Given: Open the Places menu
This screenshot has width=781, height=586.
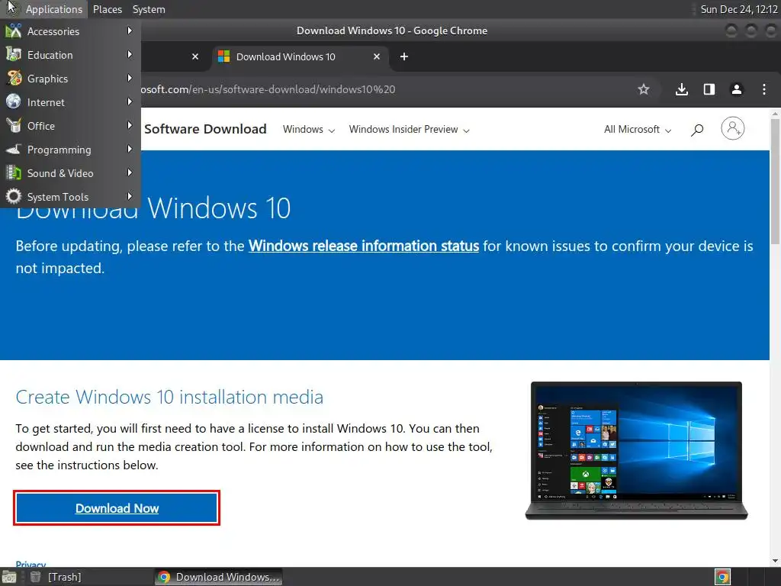Looking at the screenshot, I should (108, 9).
